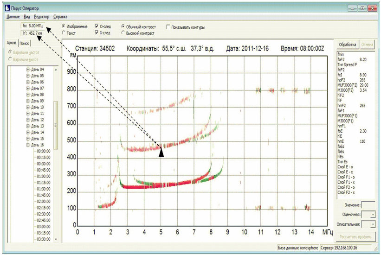
Task: Close the Парус Оператор window
Action: click(372, 8)
